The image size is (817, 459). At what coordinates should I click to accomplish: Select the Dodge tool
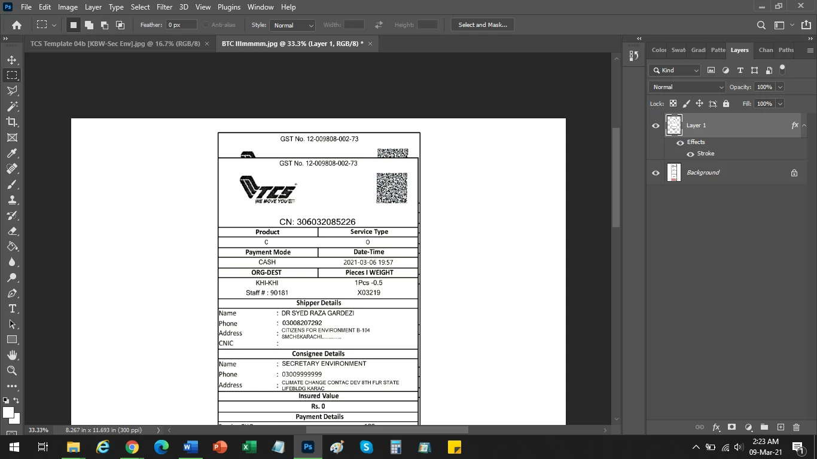tap(12, 277)
